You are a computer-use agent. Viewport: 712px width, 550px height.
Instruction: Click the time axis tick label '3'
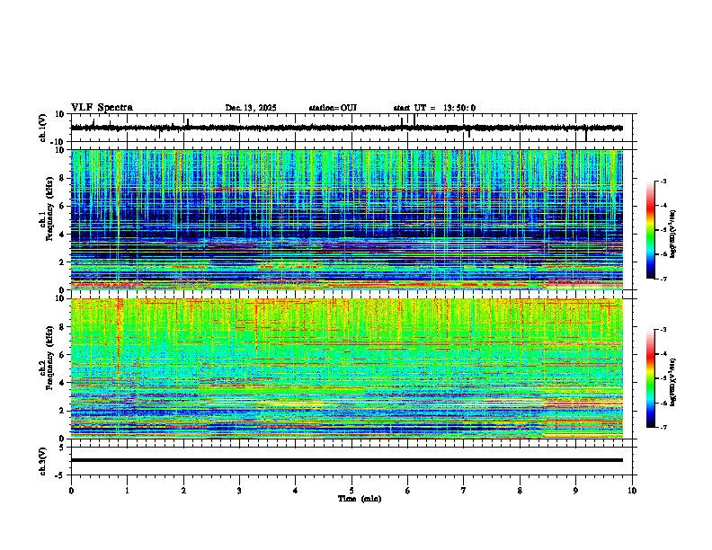[239, 491]
